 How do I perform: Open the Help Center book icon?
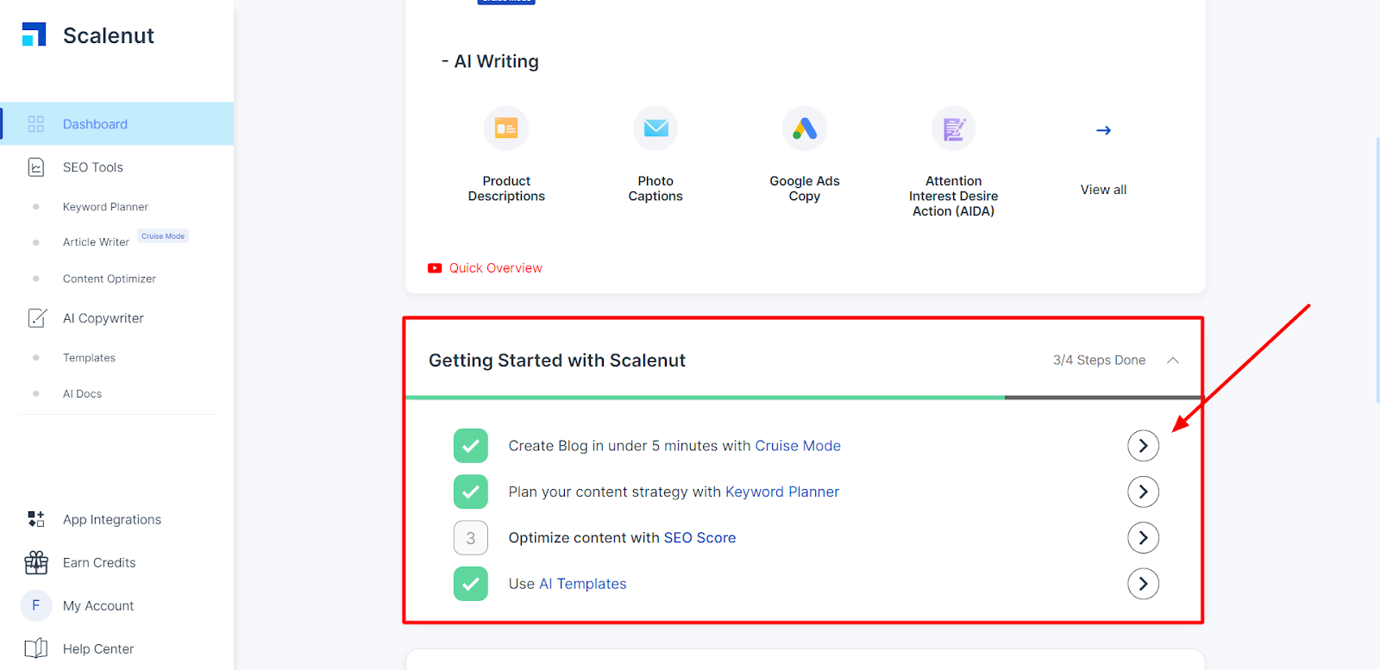(x=36, y=648)
